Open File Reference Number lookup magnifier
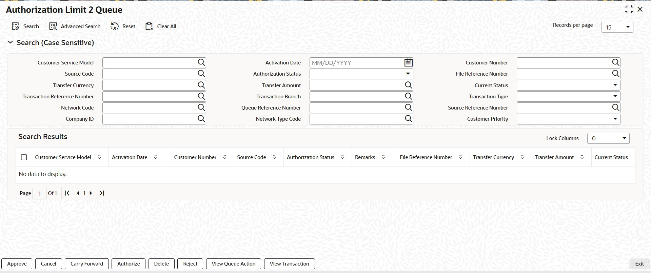Image resolution: width=651 pixels, height=273 pixels. 616,74
